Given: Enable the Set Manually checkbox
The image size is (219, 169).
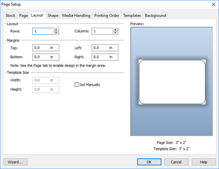Looking at the screenshot, I should [77, 85].
